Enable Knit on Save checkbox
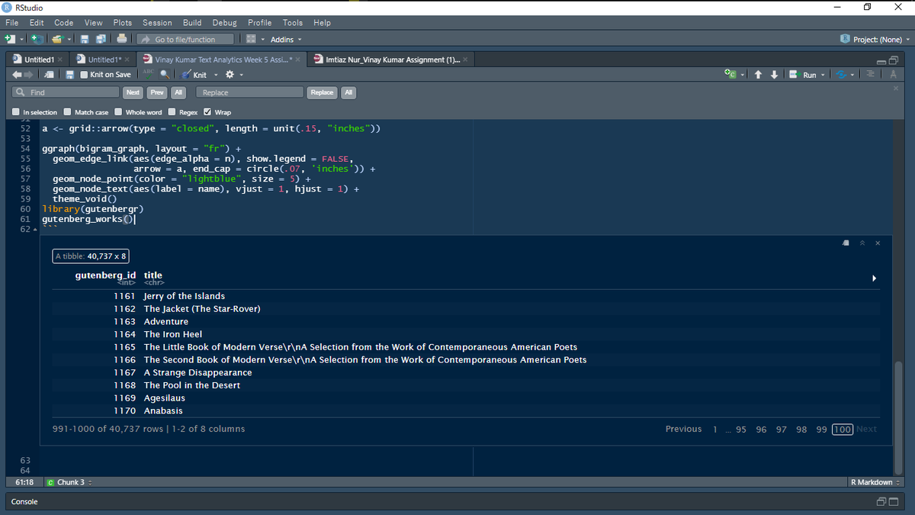The image size is (915, 515). click(85, 75)
